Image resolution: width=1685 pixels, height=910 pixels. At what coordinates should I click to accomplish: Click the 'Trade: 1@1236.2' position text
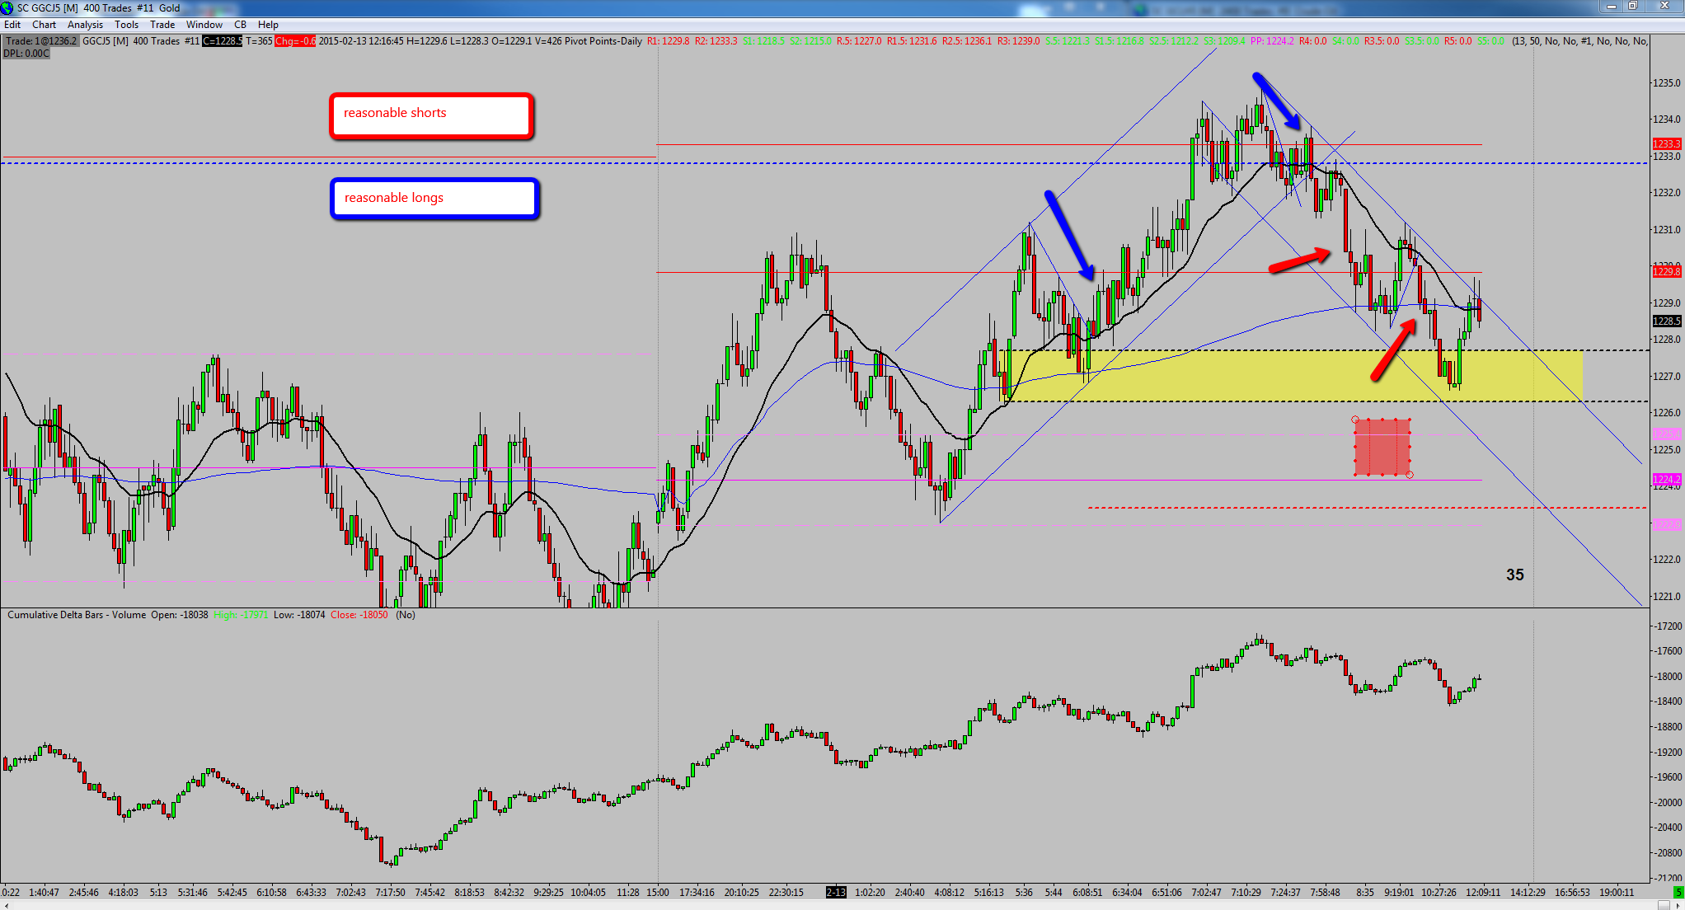(41, 41)
